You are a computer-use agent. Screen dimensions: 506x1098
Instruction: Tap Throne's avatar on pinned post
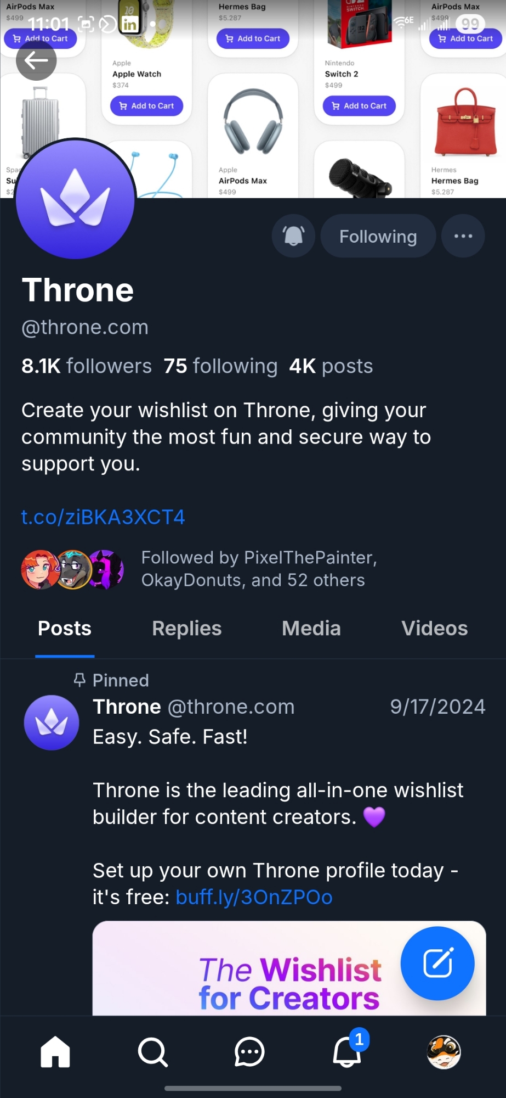point(52,722)
